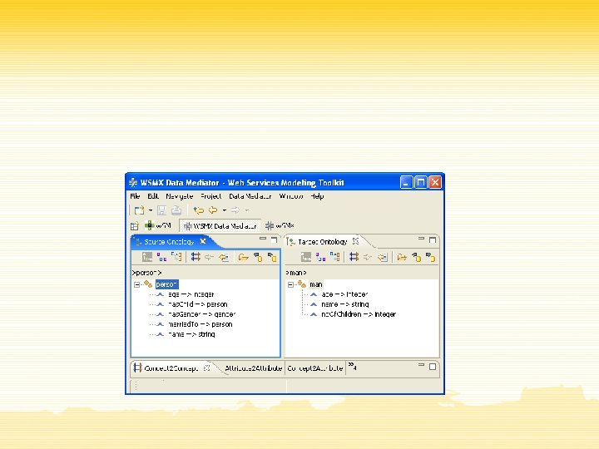The height and width of the screenshot is (449, 599).
Task: Click Target Ontology blue hierarchy icon
Action: [x=335, y=257]
